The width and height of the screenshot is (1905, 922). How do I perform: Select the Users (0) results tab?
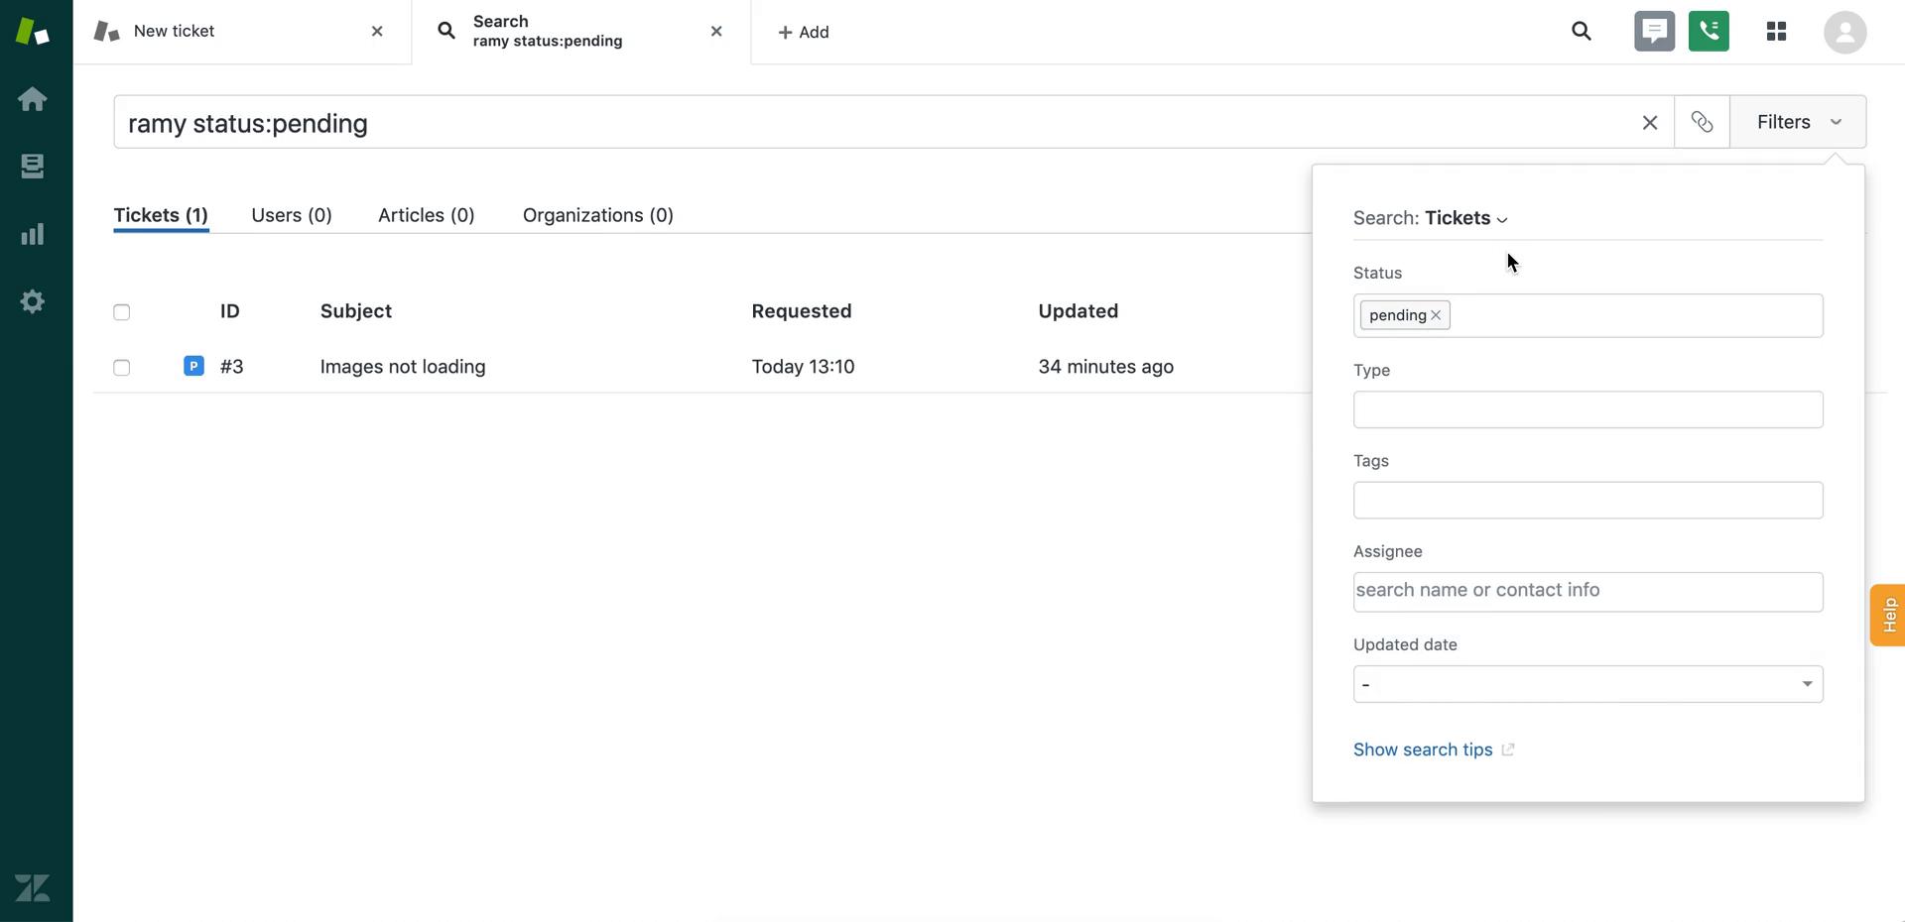point(292,215)
